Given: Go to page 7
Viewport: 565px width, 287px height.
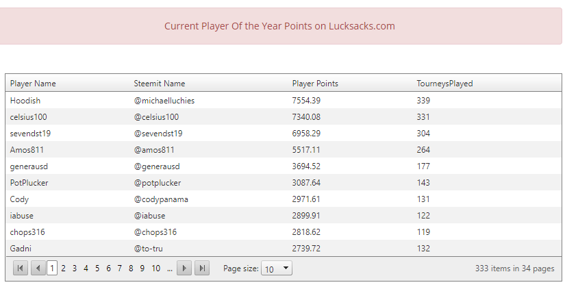Looking at the screenshot, I should click(120, 269).
